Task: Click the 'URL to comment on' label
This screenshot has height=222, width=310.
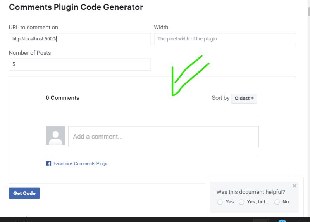Action: [33, 27]
